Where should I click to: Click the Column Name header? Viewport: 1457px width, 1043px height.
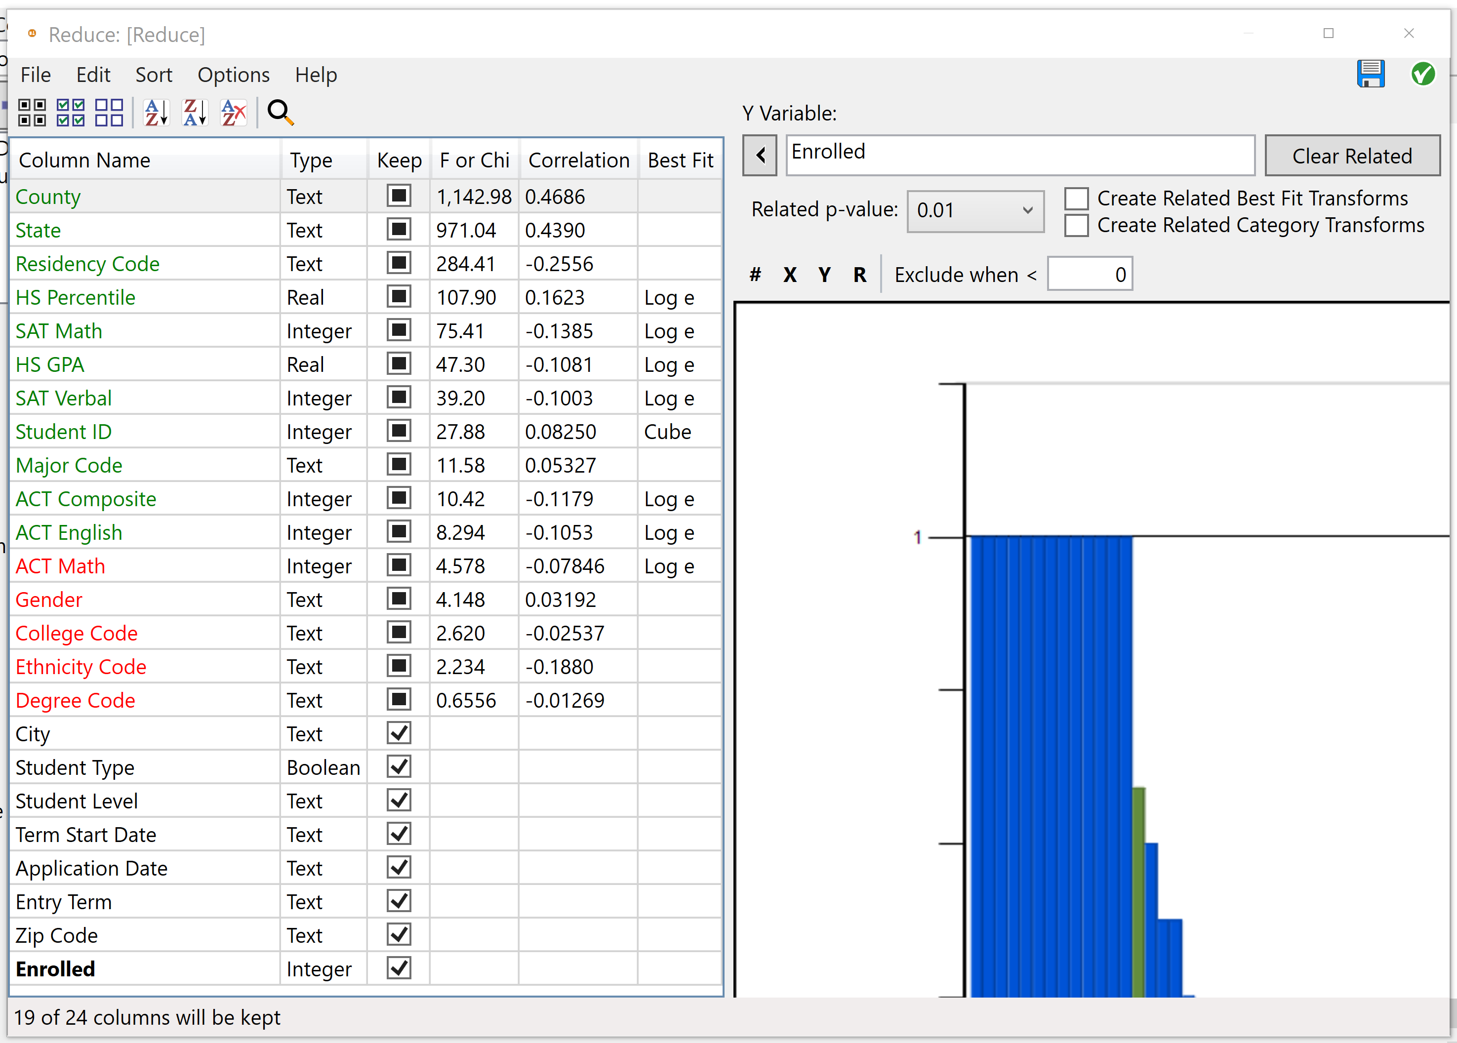point(146,160)
